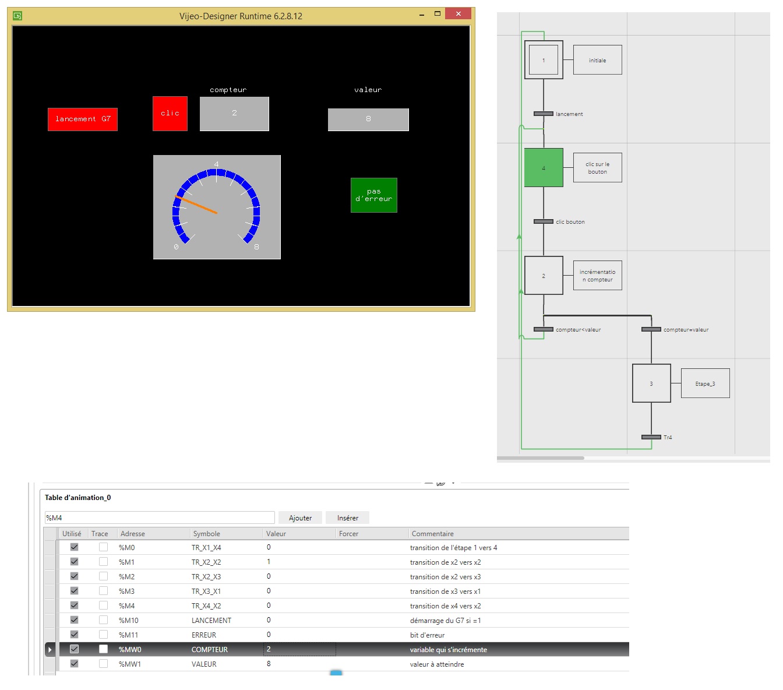Select the active green step 4
The height and width of the screenshot is (690, 783).
click(x=544, y=168)
